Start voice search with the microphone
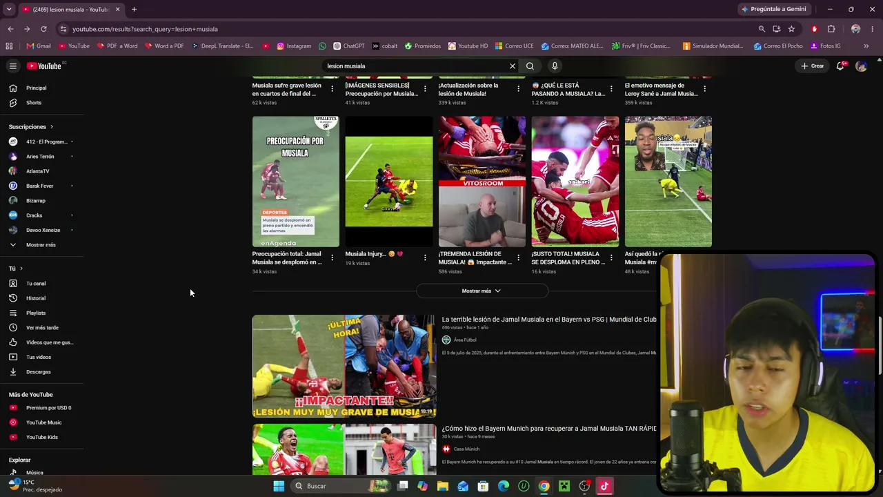The image size is (883, 497). pos(555,66)
